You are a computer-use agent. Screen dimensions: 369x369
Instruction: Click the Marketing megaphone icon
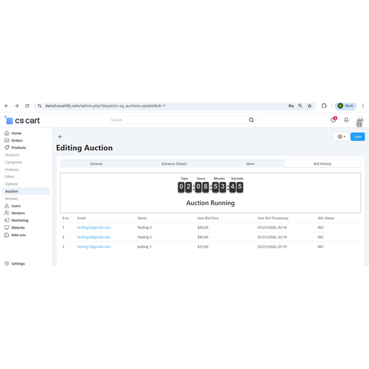pos(7,220)
